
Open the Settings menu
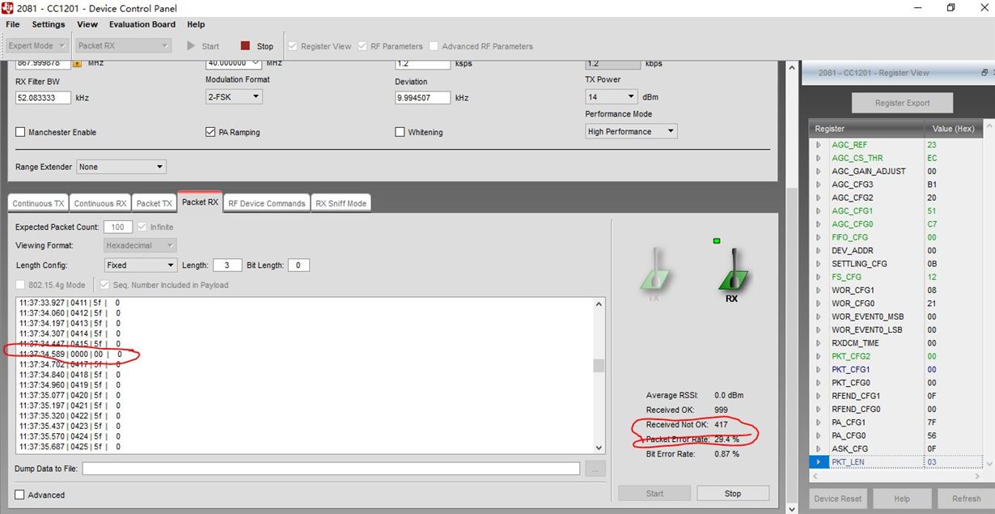[x=49, y=24]
